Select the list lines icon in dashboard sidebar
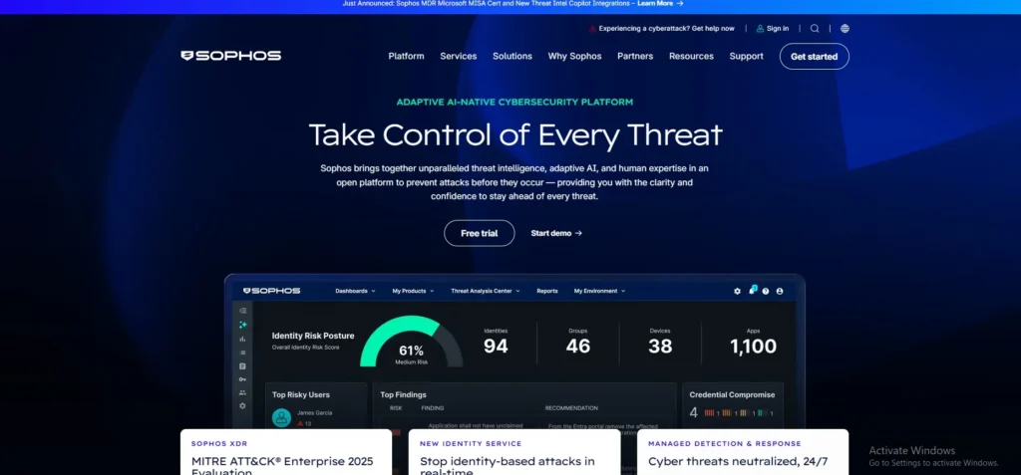This screenshot has height=475, width=1021. click(x=243, y=353)
